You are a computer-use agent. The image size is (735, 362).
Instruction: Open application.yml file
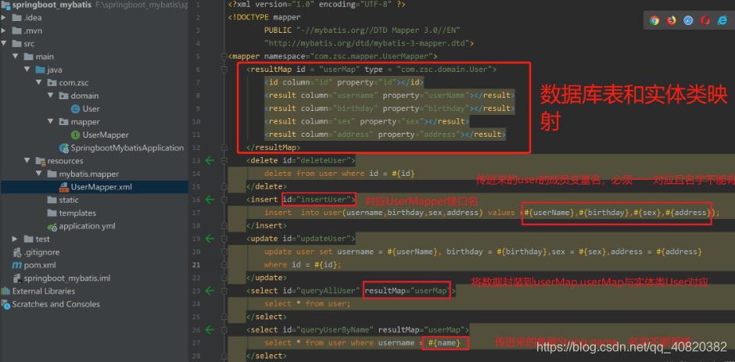87,226
